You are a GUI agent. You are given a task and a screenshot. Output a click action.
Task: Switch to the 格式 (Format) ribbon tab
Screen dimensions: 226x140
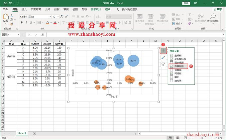click(108, 9)
